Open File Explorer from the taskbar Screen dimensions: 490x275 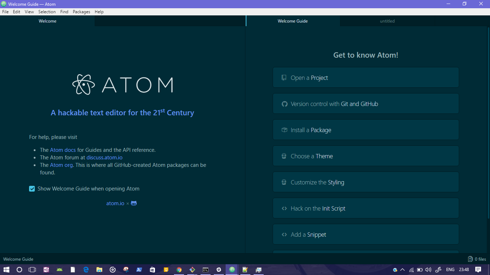pyautogui.click(x=99, y=270)
